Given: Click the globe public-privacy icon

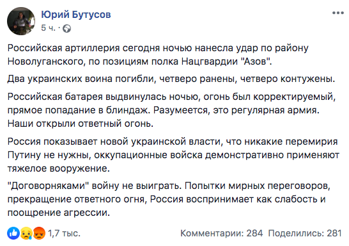Looking at the screenshot, I should (x=66, y=29).
